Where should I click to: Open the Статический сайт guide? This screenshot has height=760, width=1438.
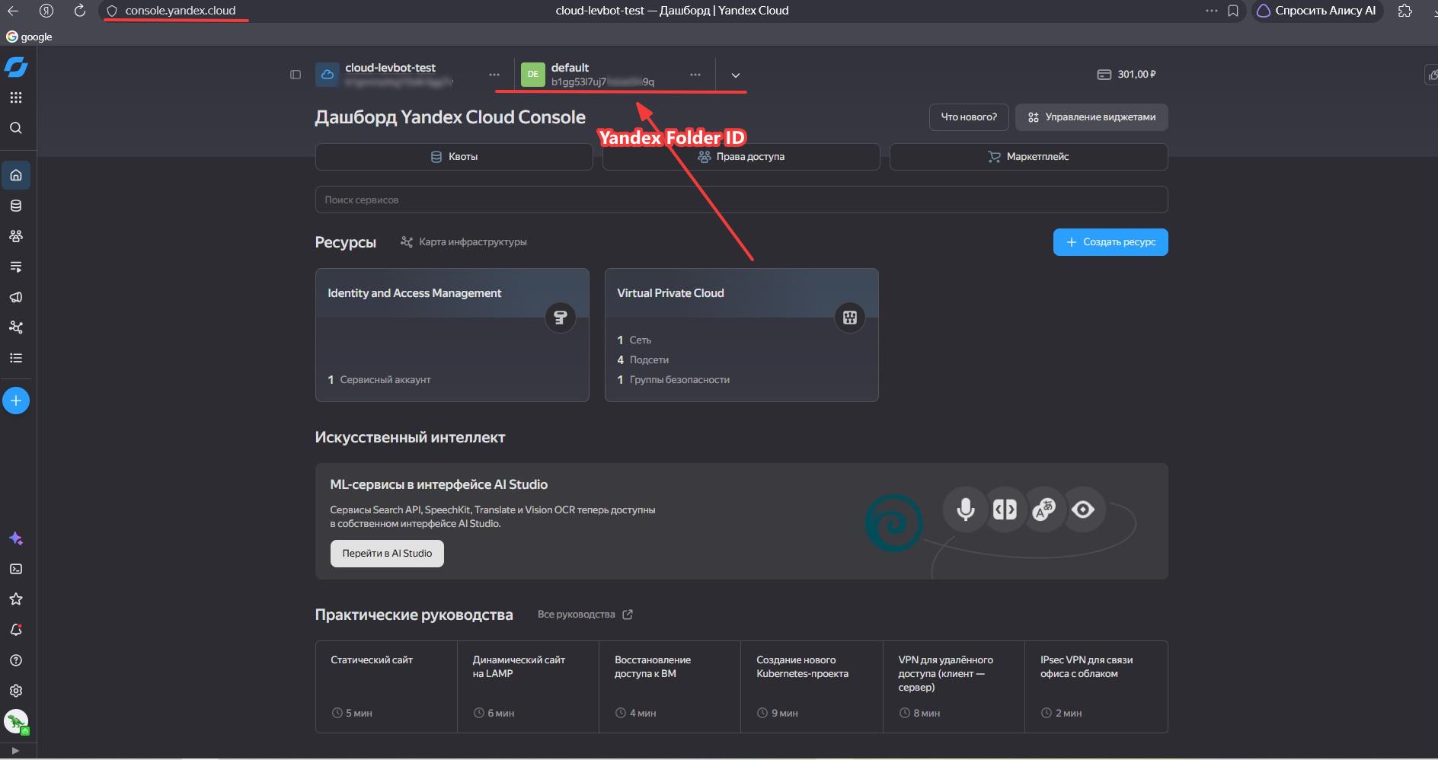click(386, 687)
